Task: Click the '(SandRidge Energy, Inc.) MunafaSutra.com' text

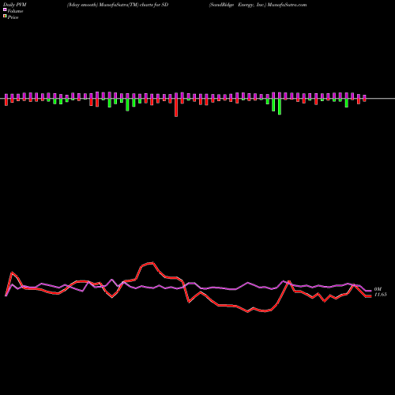Action: click(x=258, y=5)
